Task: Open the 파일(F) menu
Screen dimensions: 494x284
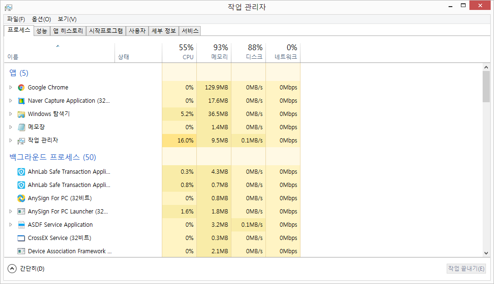Action: point(16,19)
